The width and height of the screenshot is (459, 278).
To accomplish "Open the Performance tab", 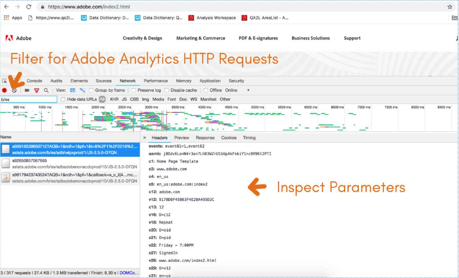I will coord(156,81).
